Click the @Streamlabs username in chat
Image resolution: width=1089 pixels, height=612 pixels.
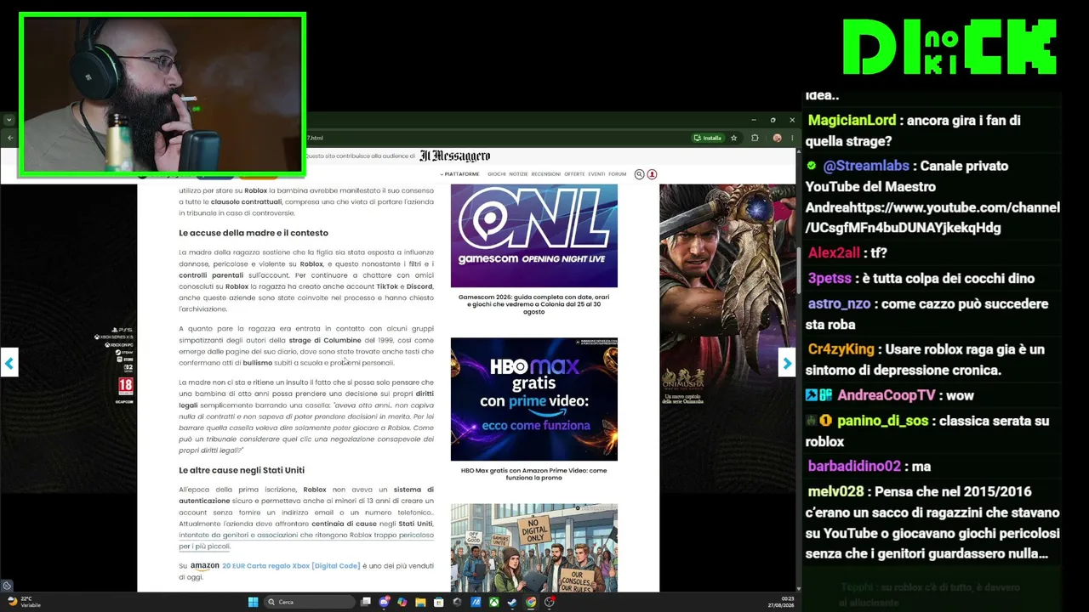click(x=866, y=167)
